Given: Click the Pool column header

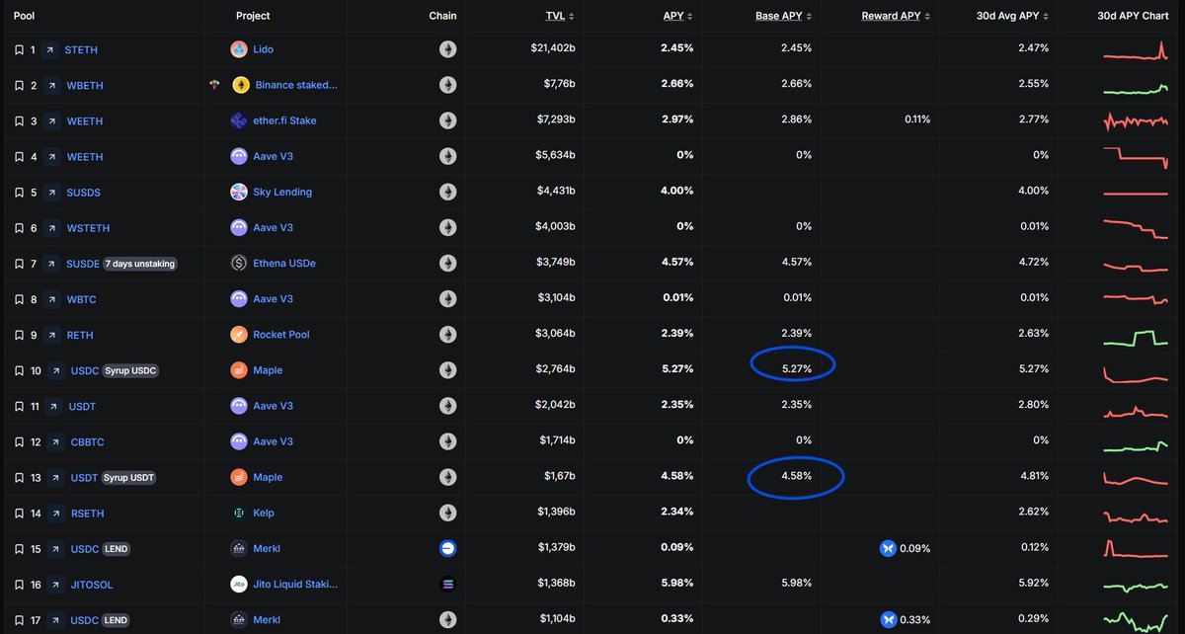Looking at the screenshot, I should point(24,16).
